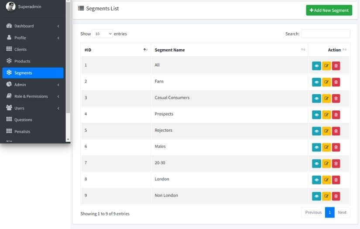Delete the 20-30 segment row

click(x=336, y=164)
